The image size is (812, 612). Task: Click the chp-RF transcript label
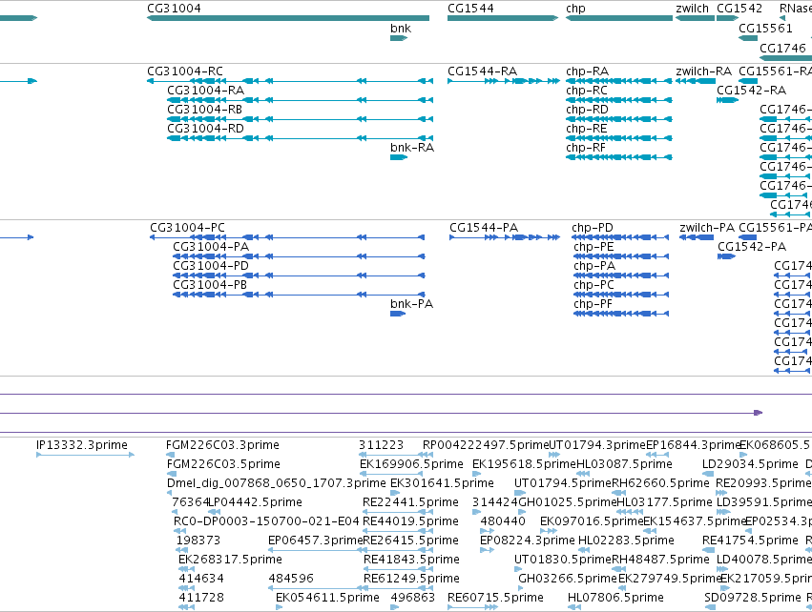586,148
